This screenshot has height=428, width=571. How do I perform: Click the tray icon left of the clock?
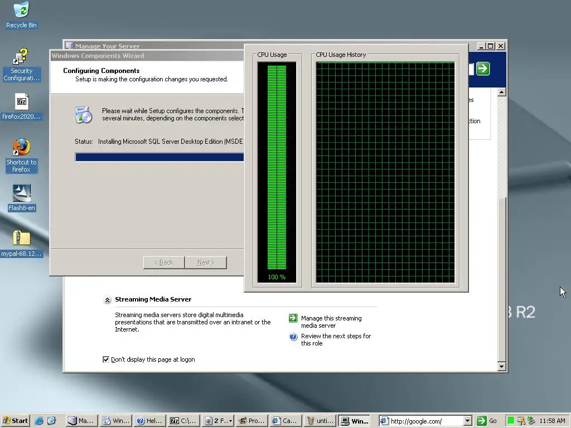[x=531, y=421]
